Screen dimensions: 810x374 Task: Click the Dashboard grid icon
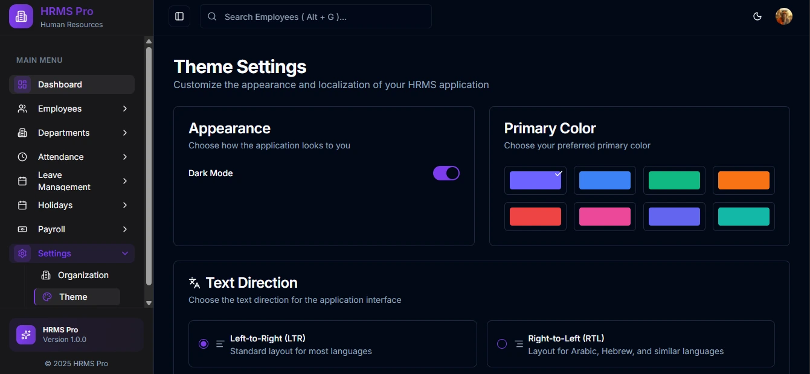(x=22, y=84)
